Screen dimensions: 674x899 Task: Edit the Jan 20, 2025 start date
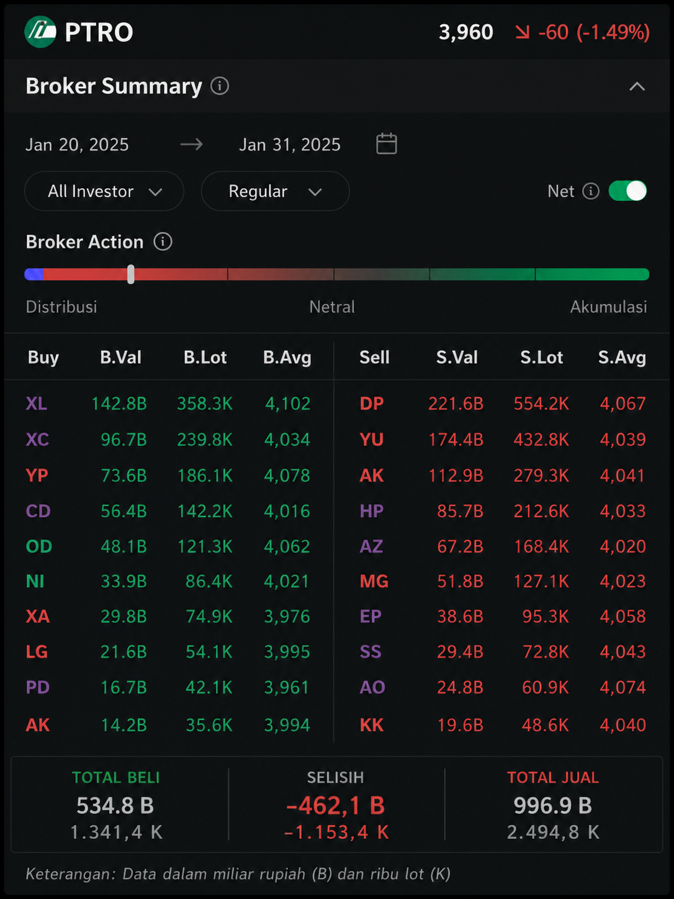(77, 145)
